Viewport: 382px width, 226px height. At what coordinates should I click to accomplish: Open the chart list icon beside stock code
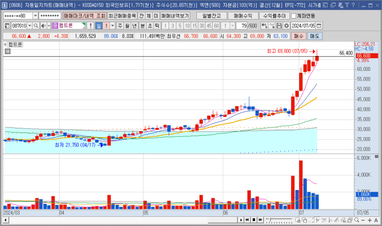click(x=7, y=26)
